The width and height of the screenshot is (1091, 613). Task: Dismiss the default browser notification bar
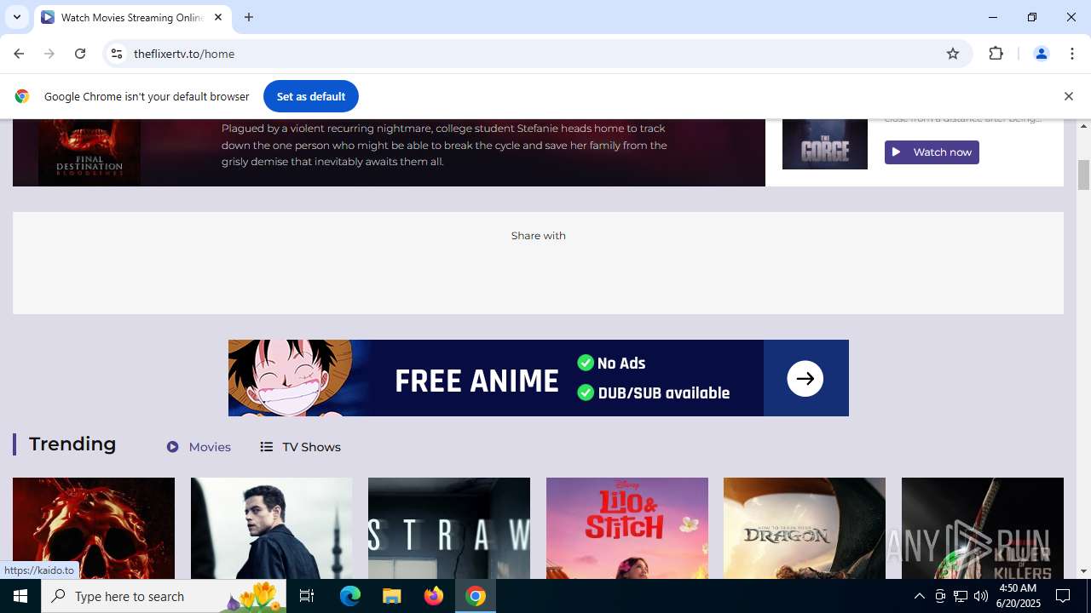1068,96
